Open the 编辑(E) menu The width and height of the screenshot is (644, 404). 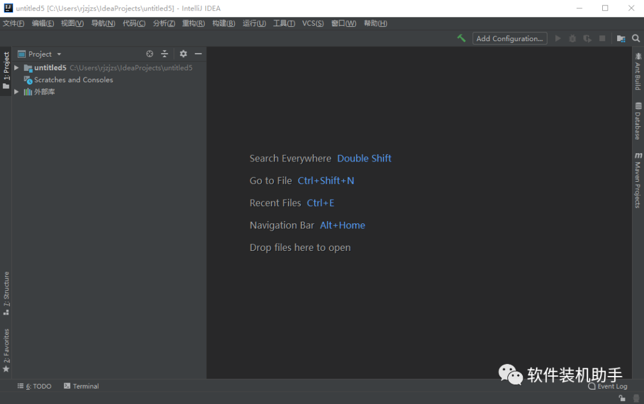pos(43,23)
